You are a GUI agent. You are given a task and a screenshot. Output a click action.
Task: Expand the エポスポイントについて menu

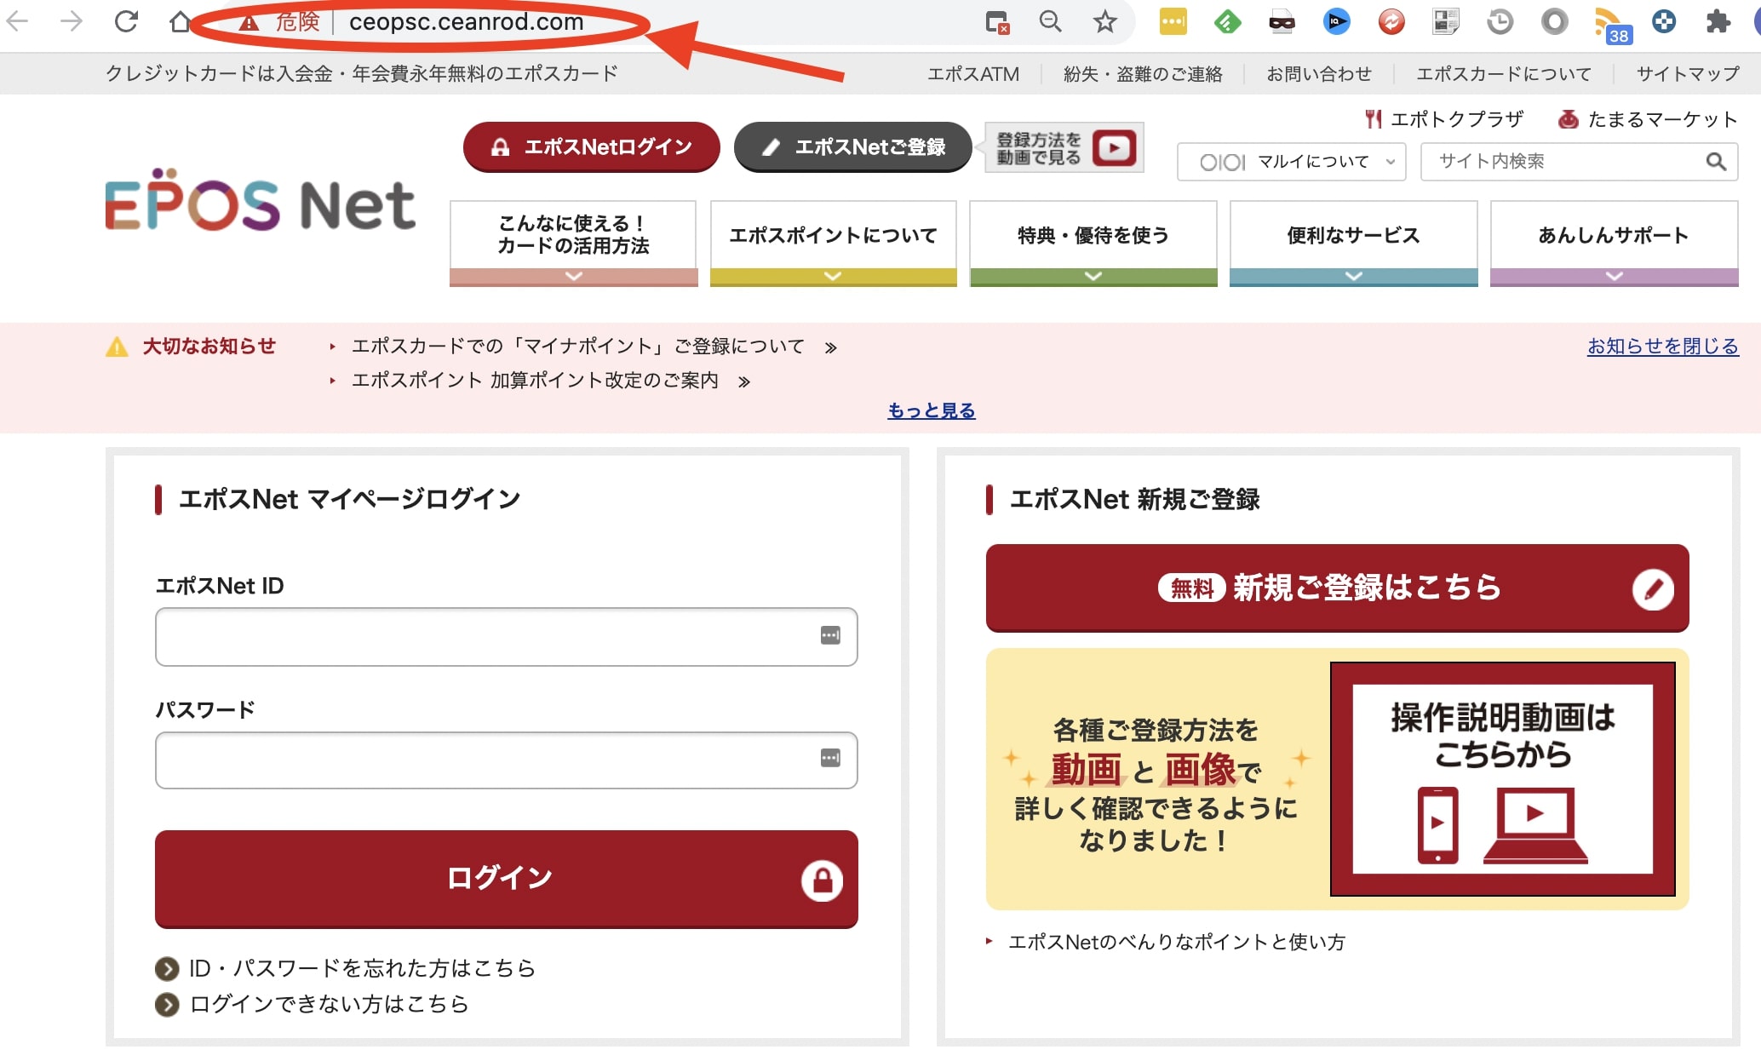(x=833, y=243)
